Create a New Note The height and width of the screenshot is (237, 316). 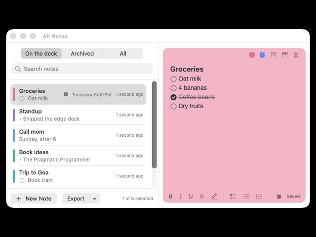coord(34,198)
